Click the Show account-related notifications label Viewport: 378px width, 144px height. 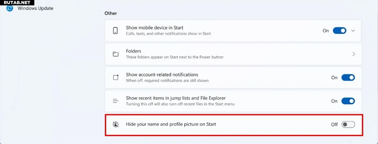[162, 75]
